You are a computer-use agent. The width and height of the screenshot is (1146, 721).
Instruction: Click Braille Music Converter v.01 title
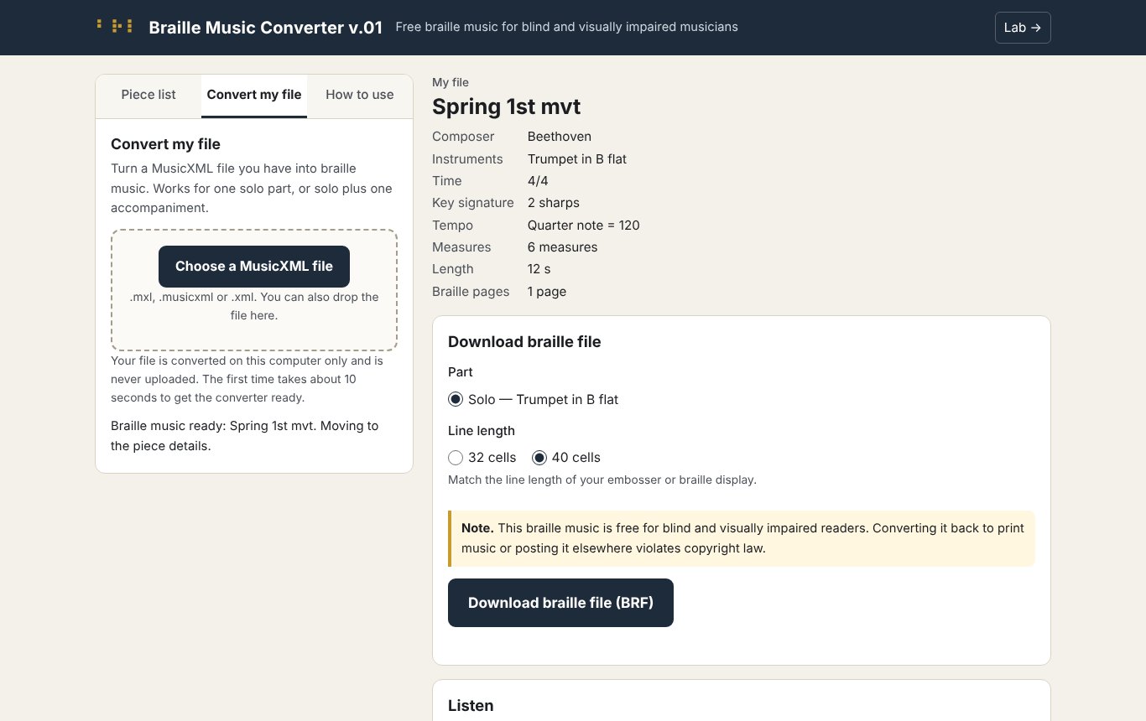[x=265, y=28]
